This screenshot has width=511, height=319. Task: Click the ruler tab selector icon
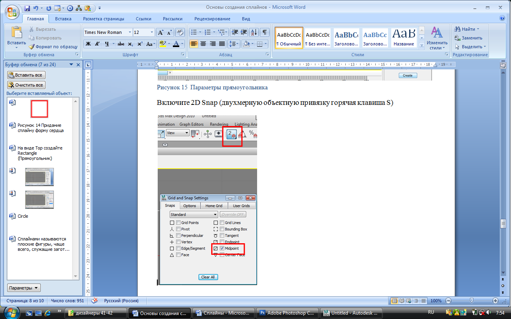[x=88, y=64]
